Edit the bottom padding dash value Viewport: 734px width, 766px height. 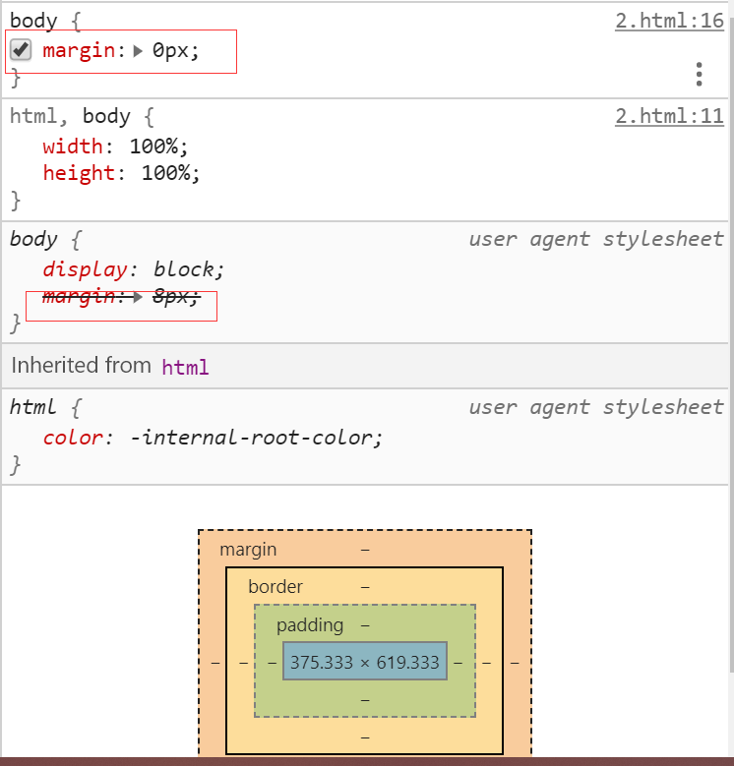[x=365, y=700]
